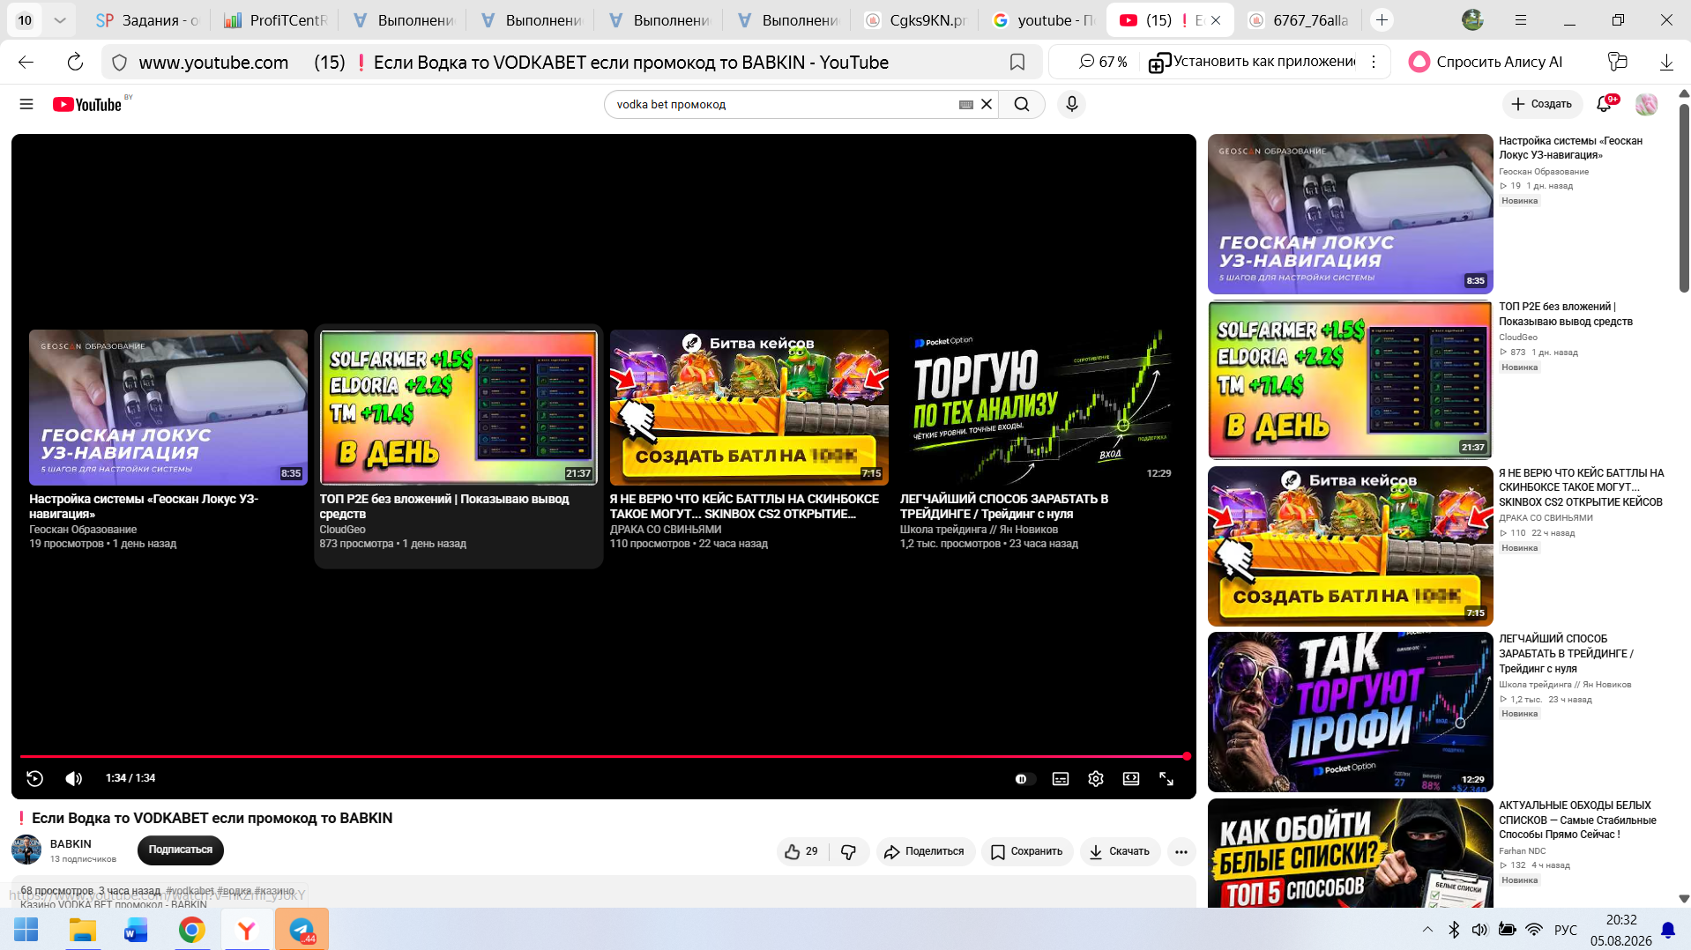Image resolution: width=1691 pixels, height=950 pixels.
Task: Click the browser address bar URL
Action: tap(213, 63)
